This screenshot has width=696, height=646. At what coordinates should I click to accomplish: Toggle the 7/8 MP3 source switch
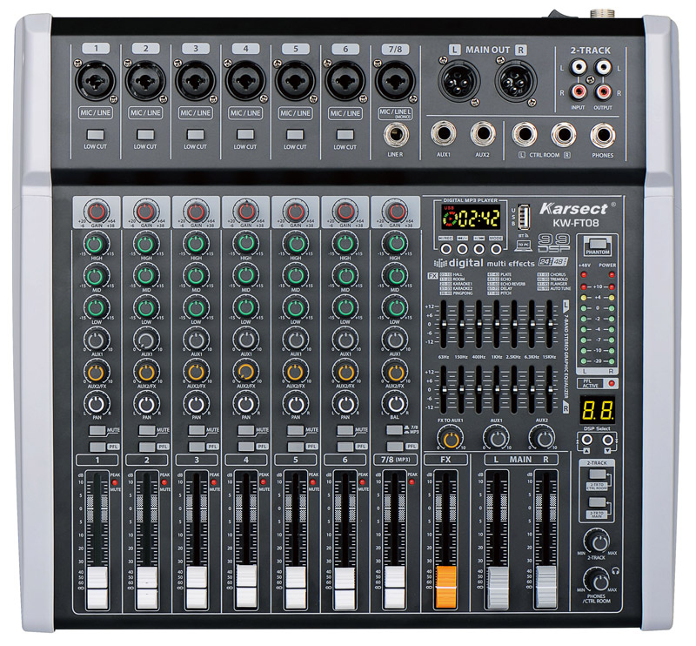(395, 430)
